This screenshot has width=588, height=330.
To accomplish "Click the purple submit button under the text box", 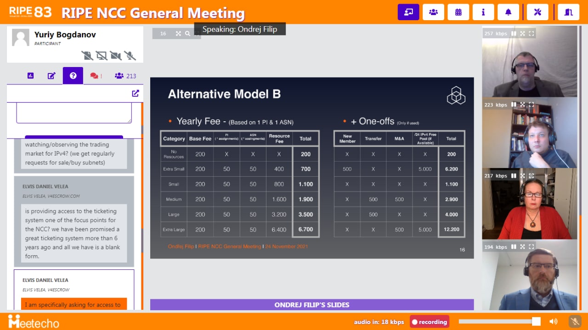I will pos(74,137).
